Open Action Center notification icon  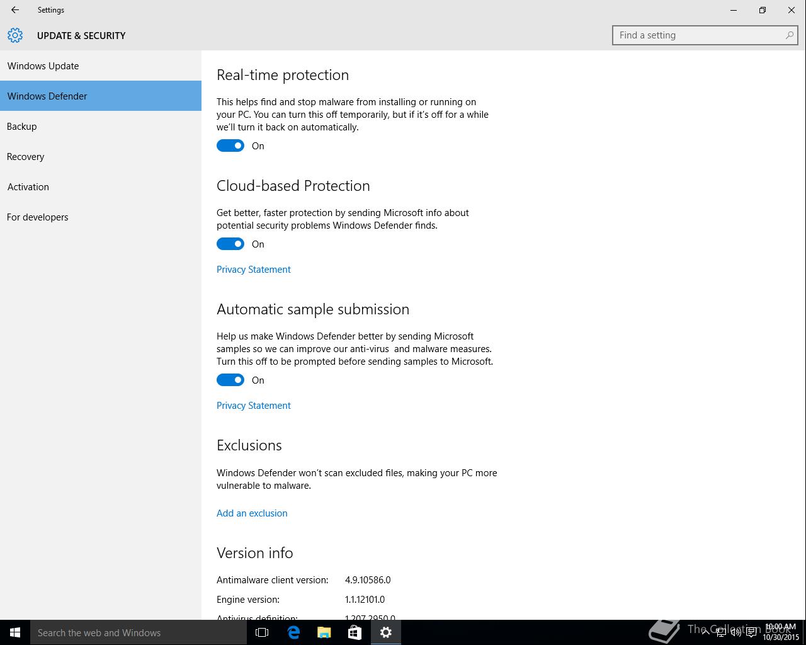[x=751, y=632]
